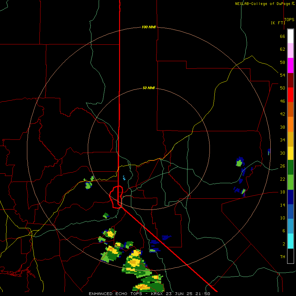Viewport: 296px width, 296px height.
Task: Click the "66" scale label
Action: tap(283, 36)
